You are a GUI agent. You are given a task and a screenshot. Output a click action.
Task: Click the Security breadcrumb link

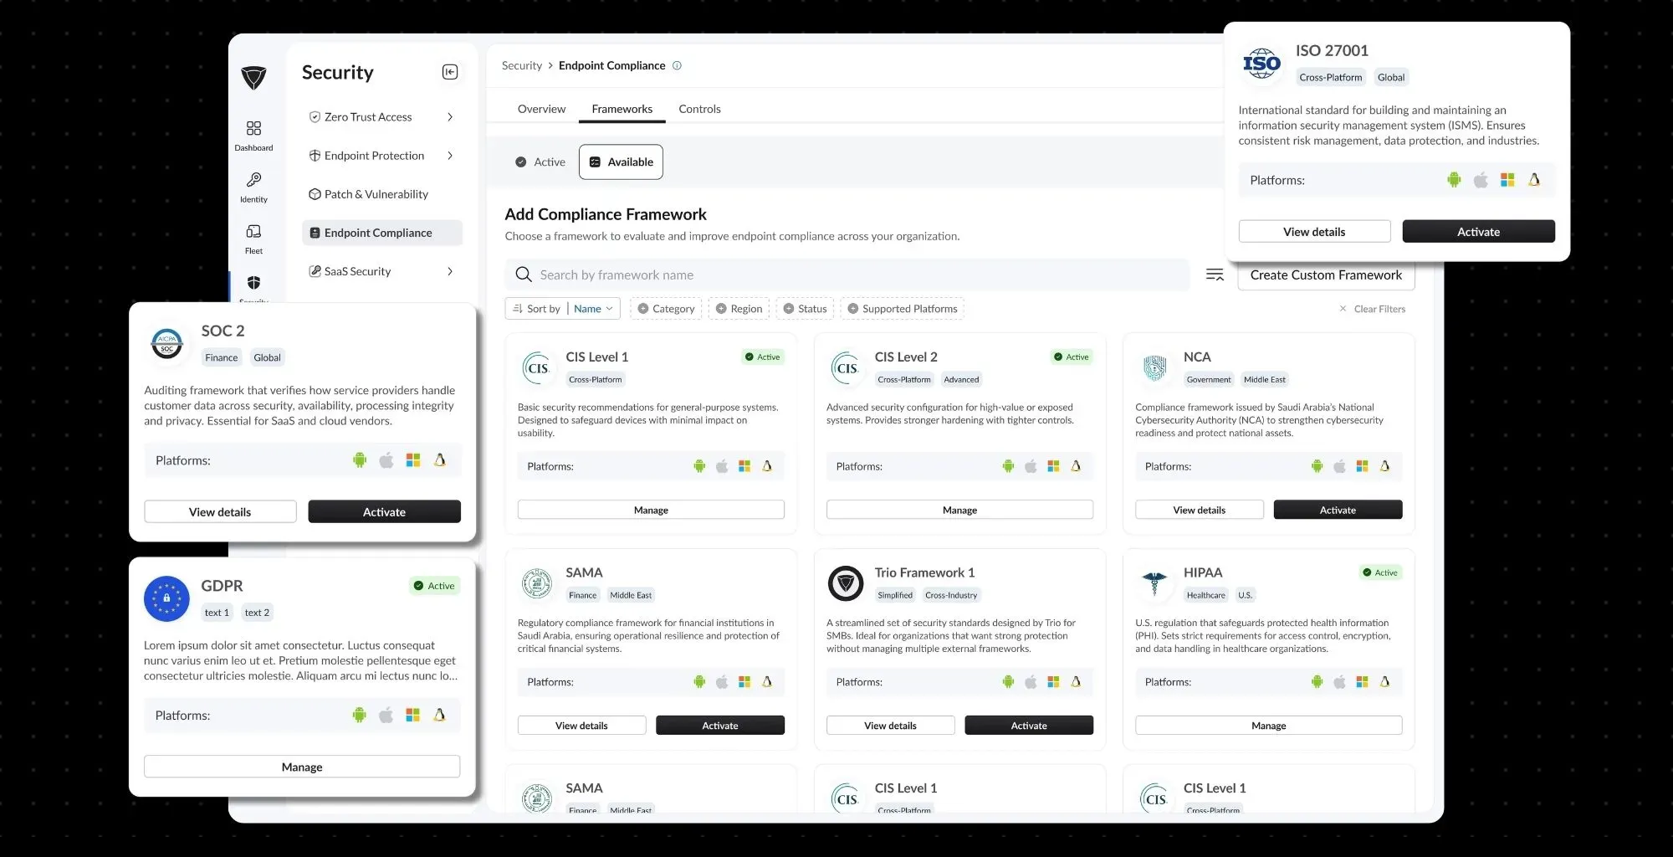pyautogui.click(x=522, y=65)
